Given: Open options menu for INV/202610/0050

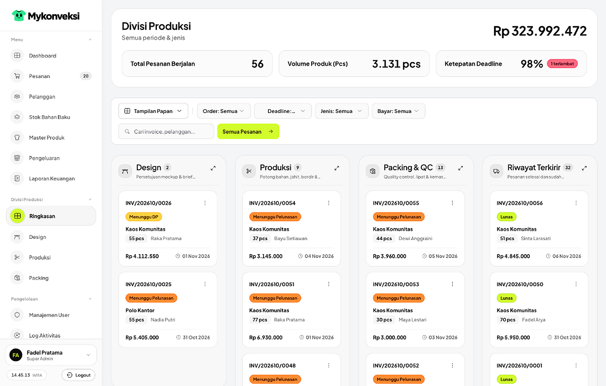Looking at the screenshot, I should pyautogui.click(x=576, y=284).
